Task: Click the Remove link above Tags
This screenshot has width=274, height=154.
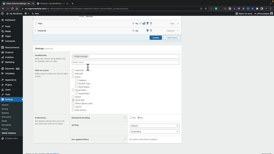Action: point(89,16)
